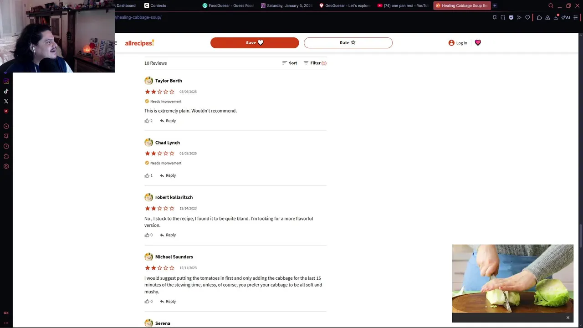Open History clock in sidebar
Screen dimensions: 583x328
[x=6, y=146]
